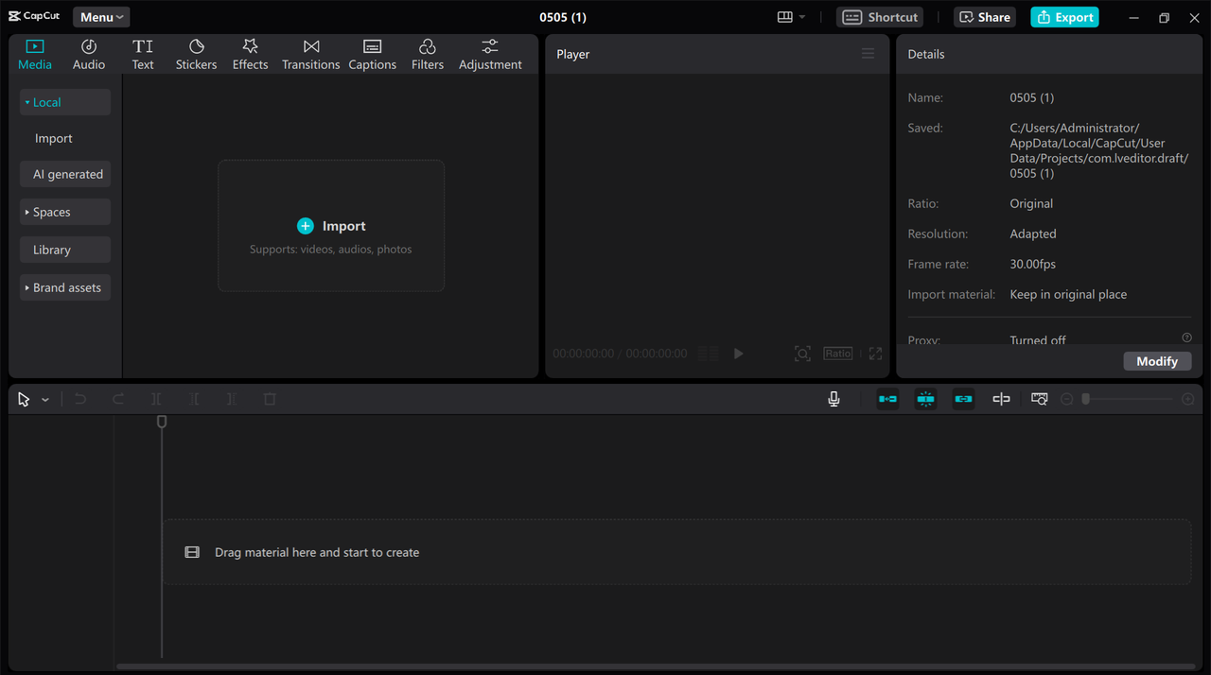Click the 'Drag material here' track area
The width and height of the screenshot is (1211, 675).
pos(676,552)
